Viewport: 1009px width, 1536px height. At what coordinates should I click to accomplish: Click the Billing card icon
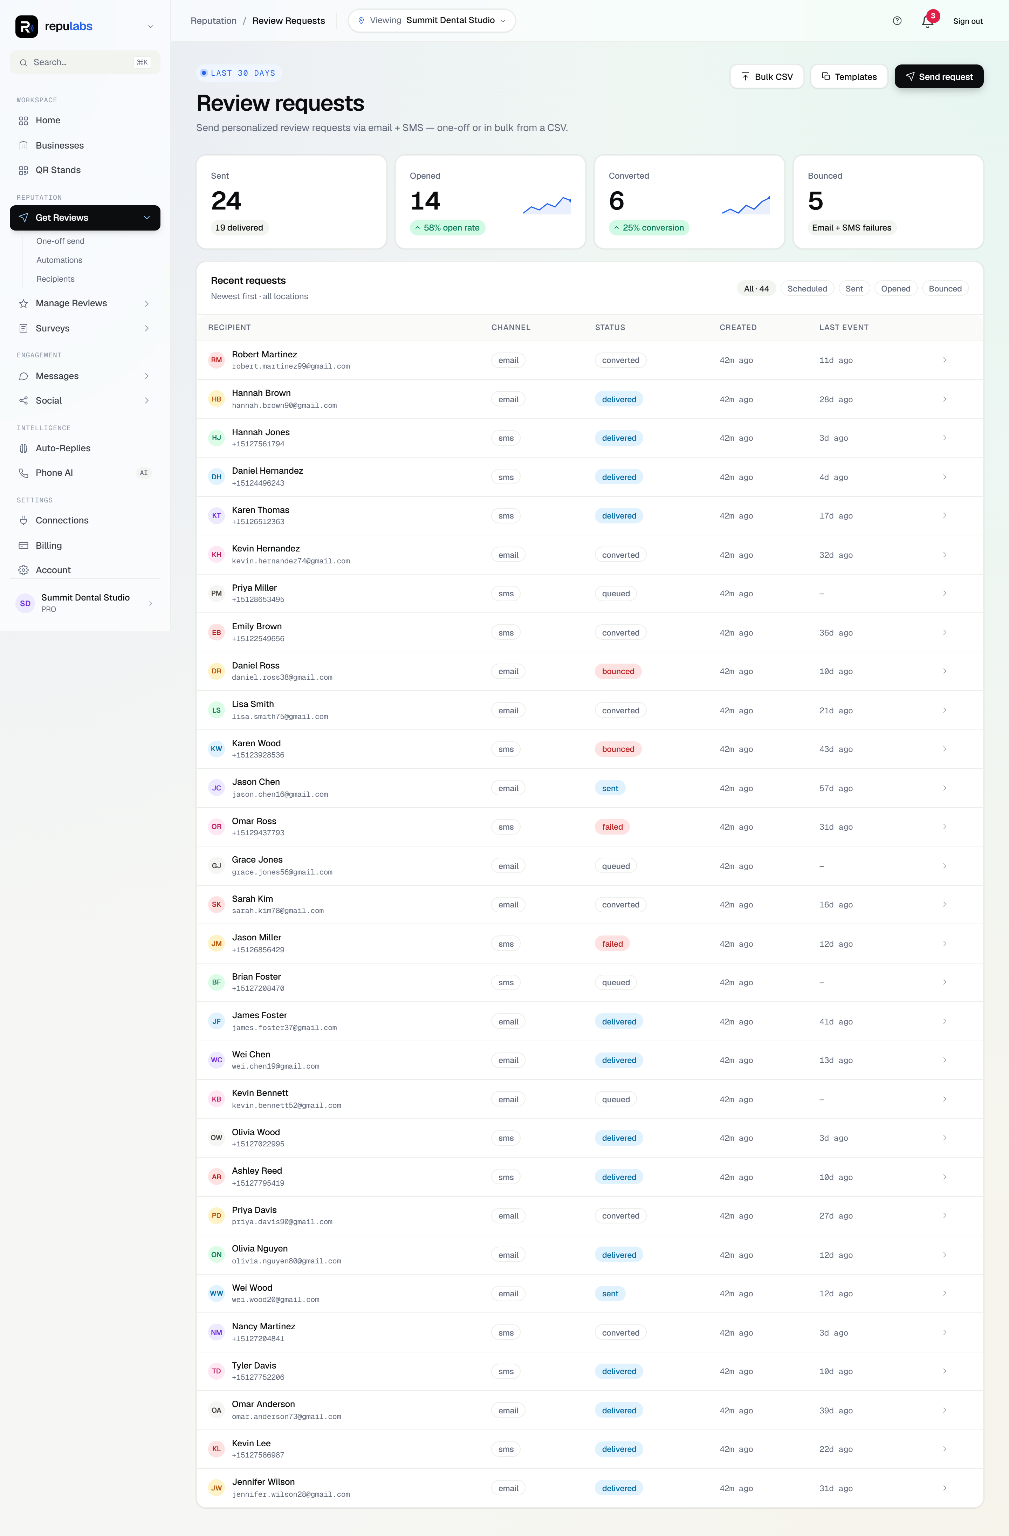pyautogui.click(x=23, y=546)
